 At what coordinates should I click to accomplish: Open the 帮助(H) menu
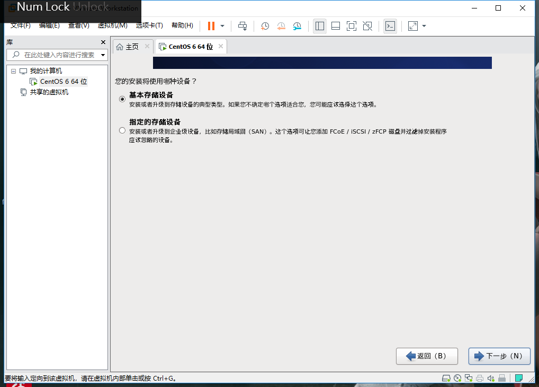(182, 25)
